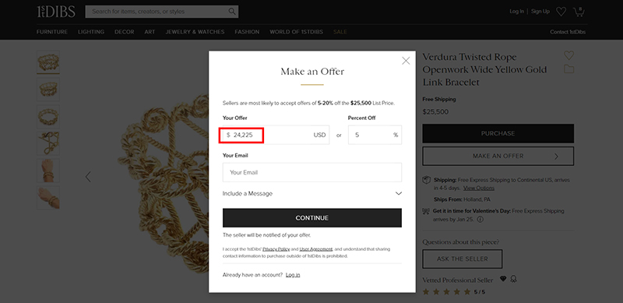Select the first bracelet thumbnail
623x303 pixels.
click(x=48, y=62)
